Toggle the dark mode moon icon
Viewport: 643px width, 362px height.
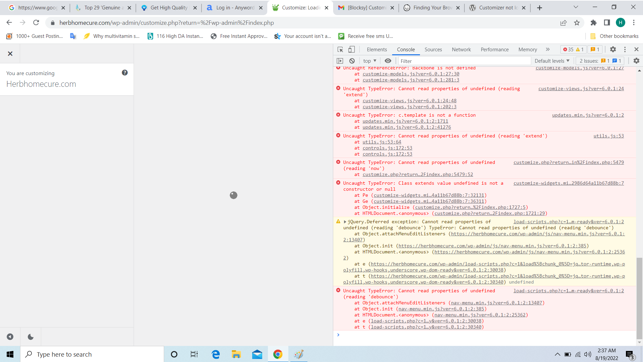30,337
